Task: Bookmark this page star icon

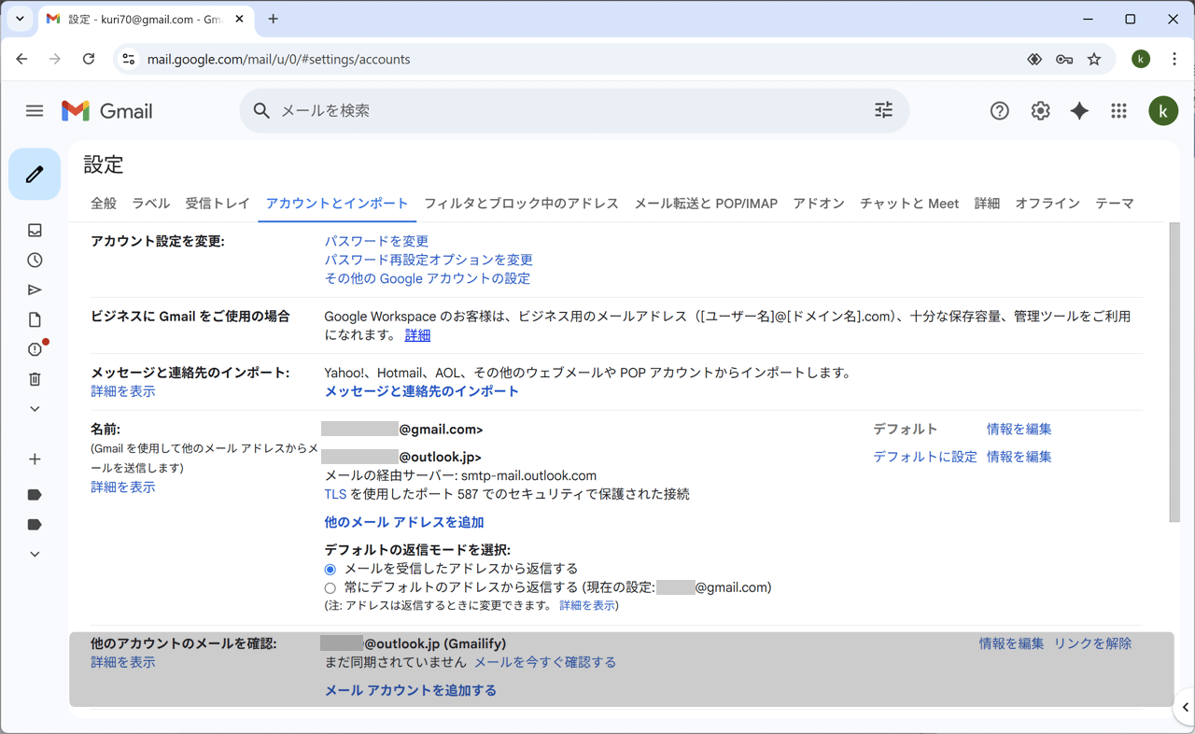Action: tap(1094, 59)
